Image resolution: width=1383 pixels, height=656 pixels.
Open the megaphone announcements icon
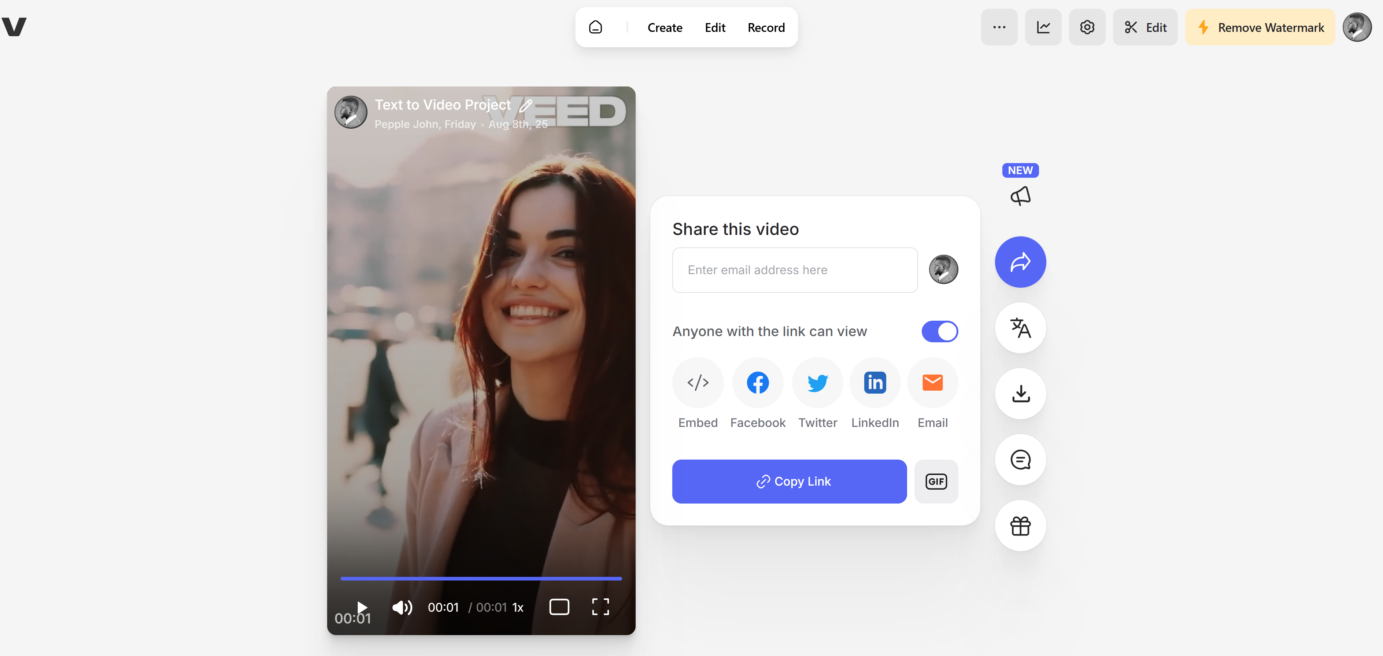tap(1020, 196)
